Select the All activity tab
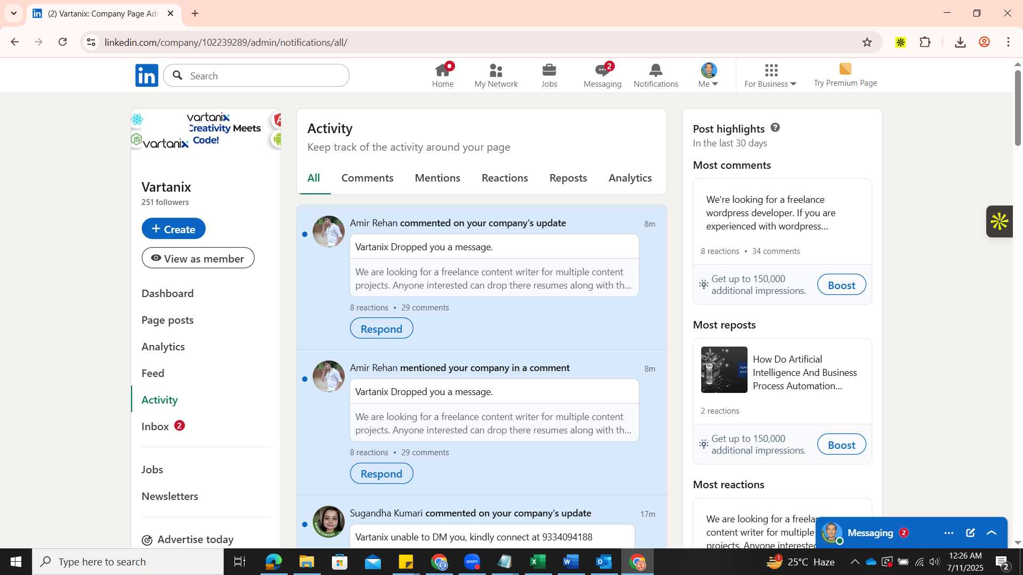The image size is (1023, 575). [x=314, y=178]
